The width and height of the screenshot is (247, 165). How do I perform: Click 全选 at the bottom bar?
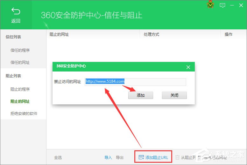coord(58,157)
